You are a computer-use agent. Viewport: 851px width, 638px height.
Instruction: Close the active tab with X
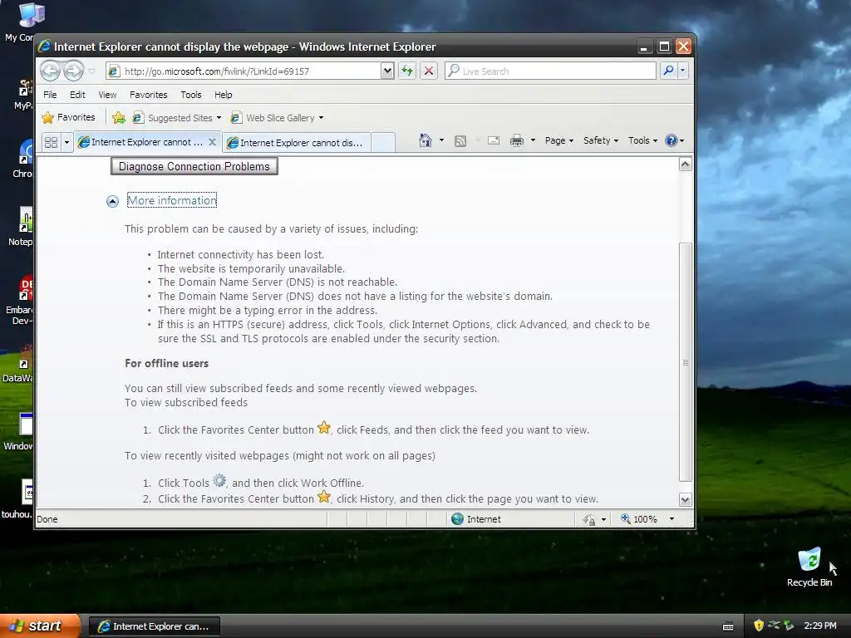pos(212,142)
